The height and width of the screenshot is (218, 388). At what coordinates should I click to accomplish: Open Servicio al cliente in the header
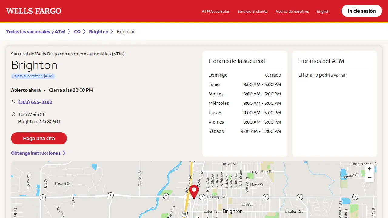click(x=253, y=11)
